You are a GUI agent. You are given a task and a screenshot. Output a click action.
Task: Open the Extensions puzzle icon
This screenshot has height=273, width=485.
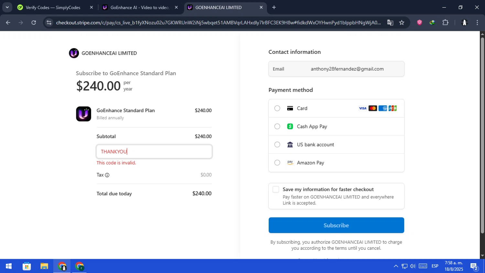point(445,23)
